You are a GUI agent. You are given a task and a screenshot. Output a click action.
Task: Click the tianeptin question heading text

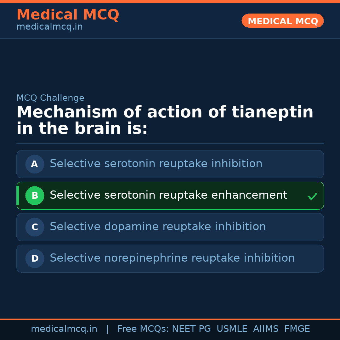pos(165,120)
